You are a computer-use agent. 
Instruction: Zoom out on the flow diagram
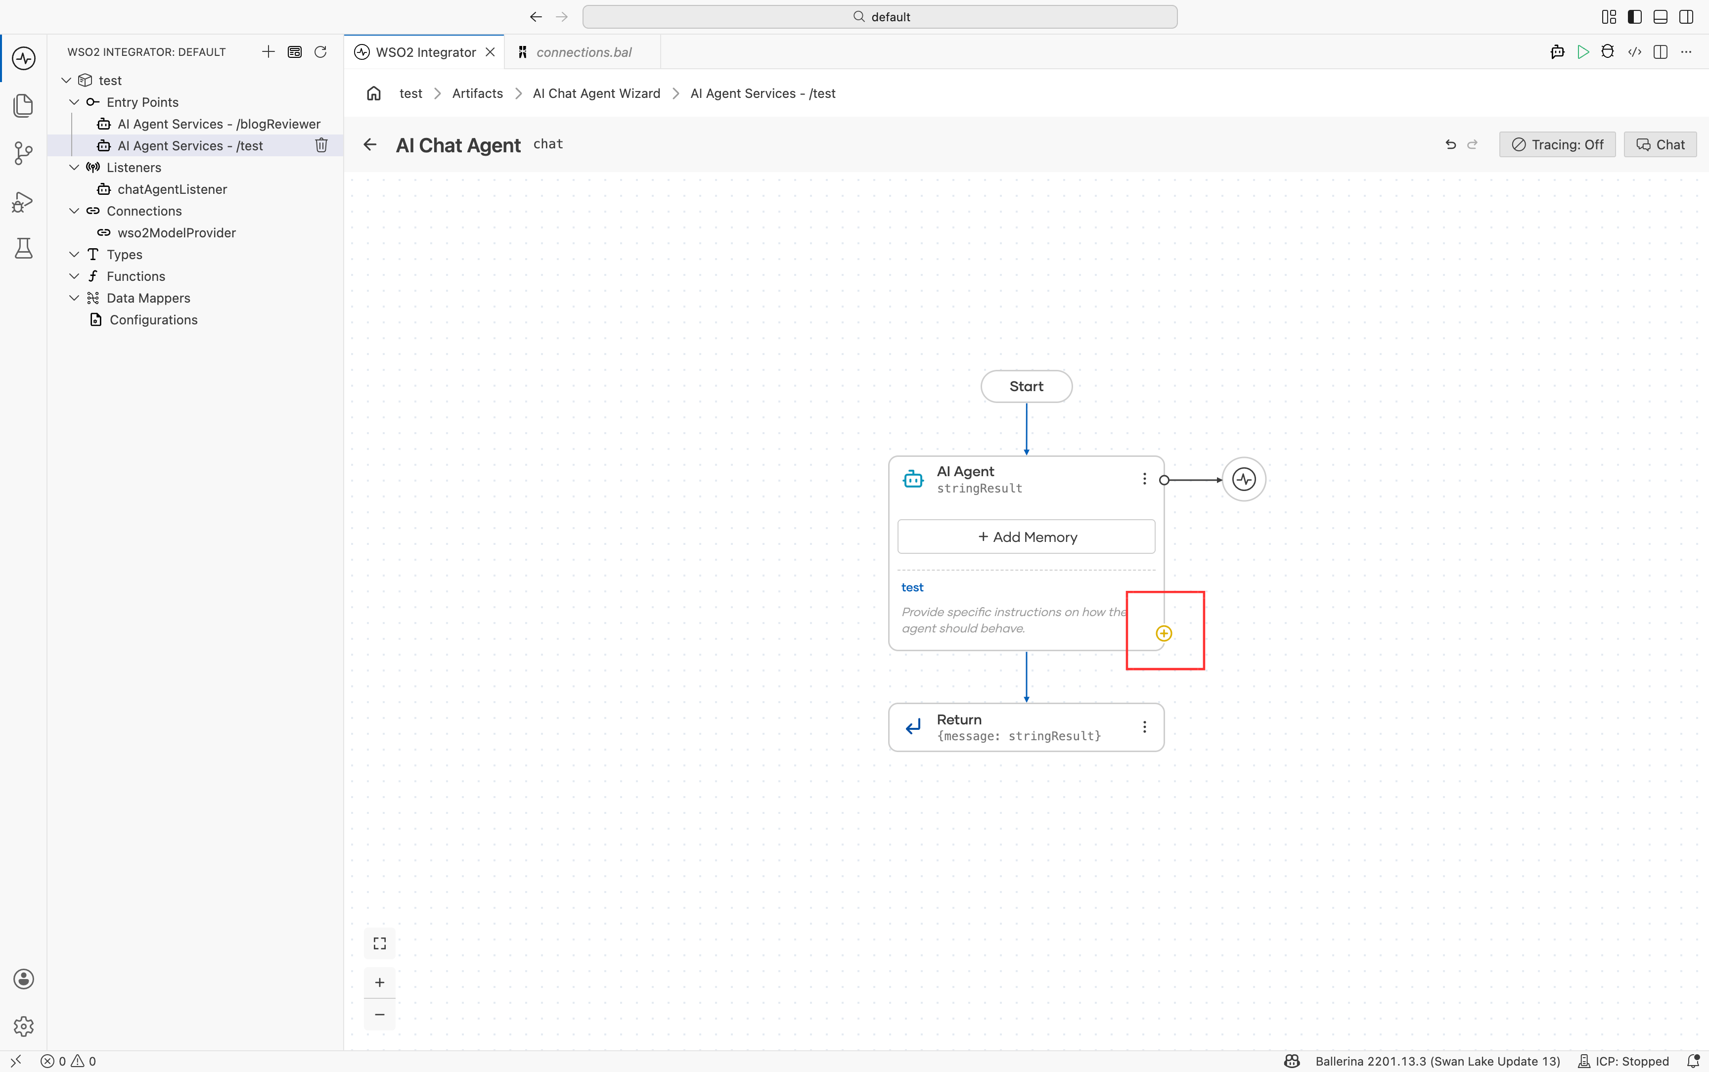380,1015
